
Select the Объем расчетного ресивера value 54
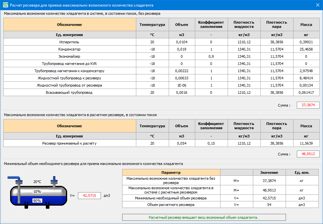click(x=269, y=205)
